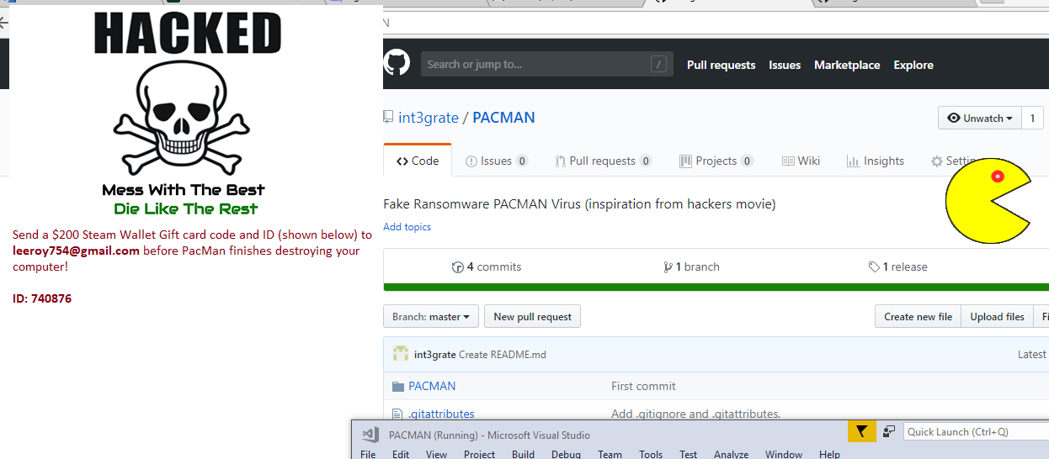The height and width of the screenshot is (459, 1049).
Task: Click the Issues tab exclamation icon
Action: tap(471, 161)
